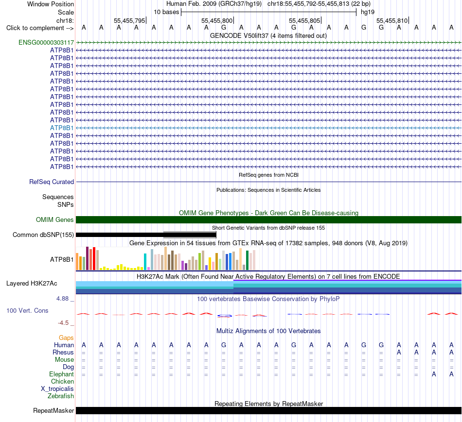Click the 'hg19' text beside scale bar
The width and height of the screenshot is (462, 422).
pos(368,12)
